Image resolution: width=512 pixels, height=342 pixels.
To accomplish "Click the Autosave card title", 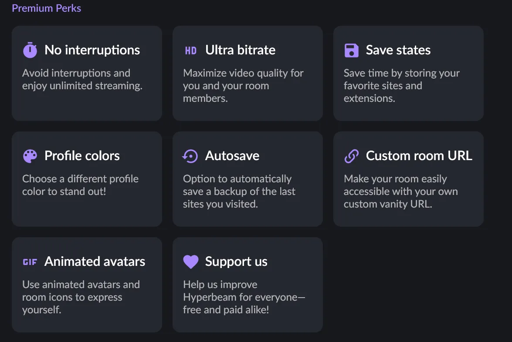I will 232,155.
